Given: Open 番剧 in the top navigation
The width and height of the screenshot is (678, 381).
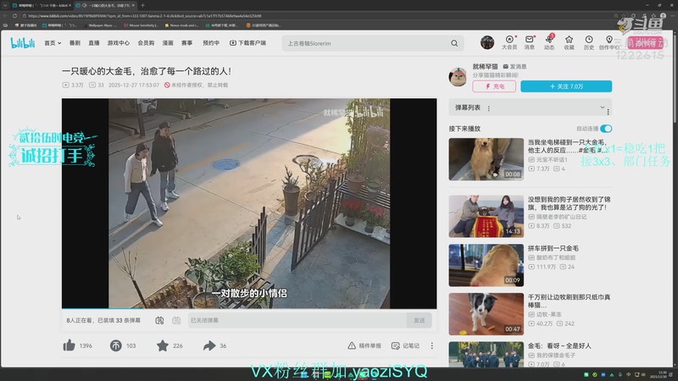Looking at the screenshot, I should point(75,43).
